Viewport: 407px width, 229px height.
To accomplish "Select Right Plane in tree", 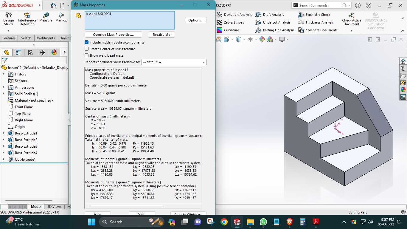I will point(24,120).
